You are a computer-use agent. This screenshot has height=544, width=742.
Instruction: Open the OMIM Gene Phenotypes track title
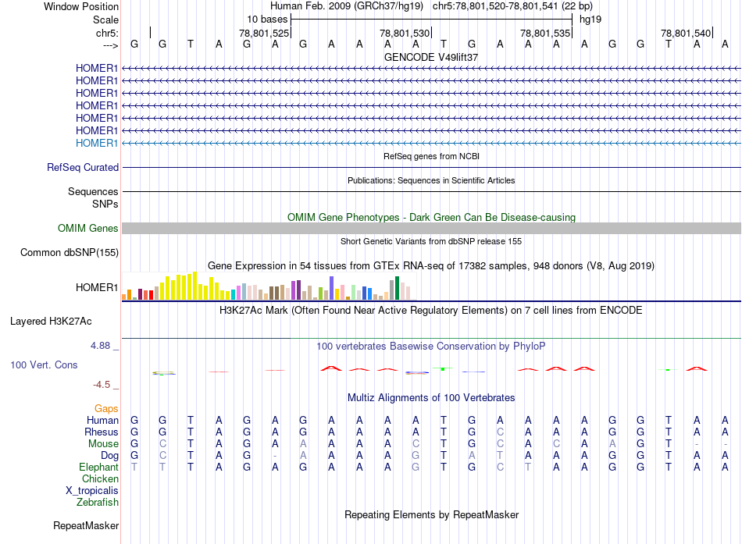click(x=431, y=217)
